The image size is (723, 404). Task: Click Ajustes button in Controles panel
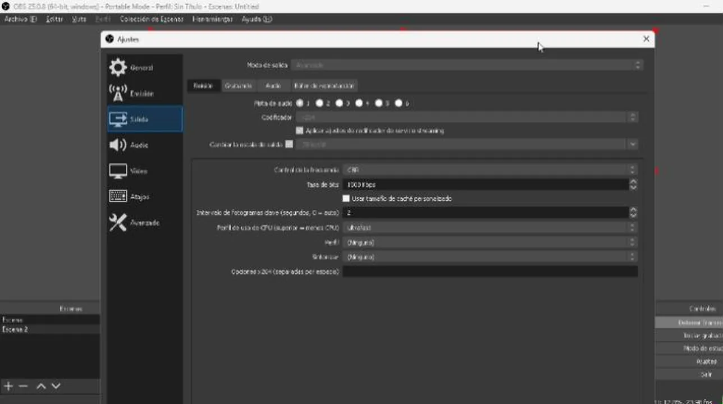(x=689, y=361)
